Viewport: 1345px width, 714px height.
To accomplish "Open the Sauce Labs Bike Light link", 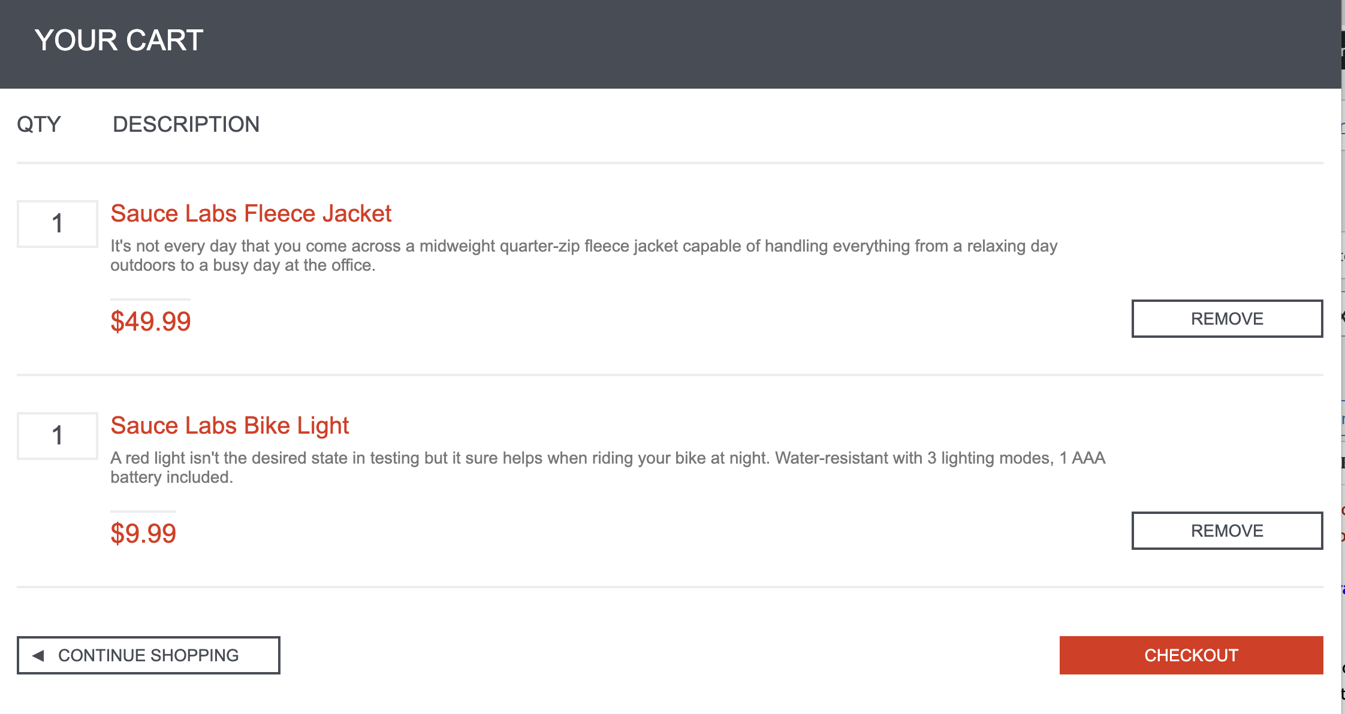I will point(230,426).
